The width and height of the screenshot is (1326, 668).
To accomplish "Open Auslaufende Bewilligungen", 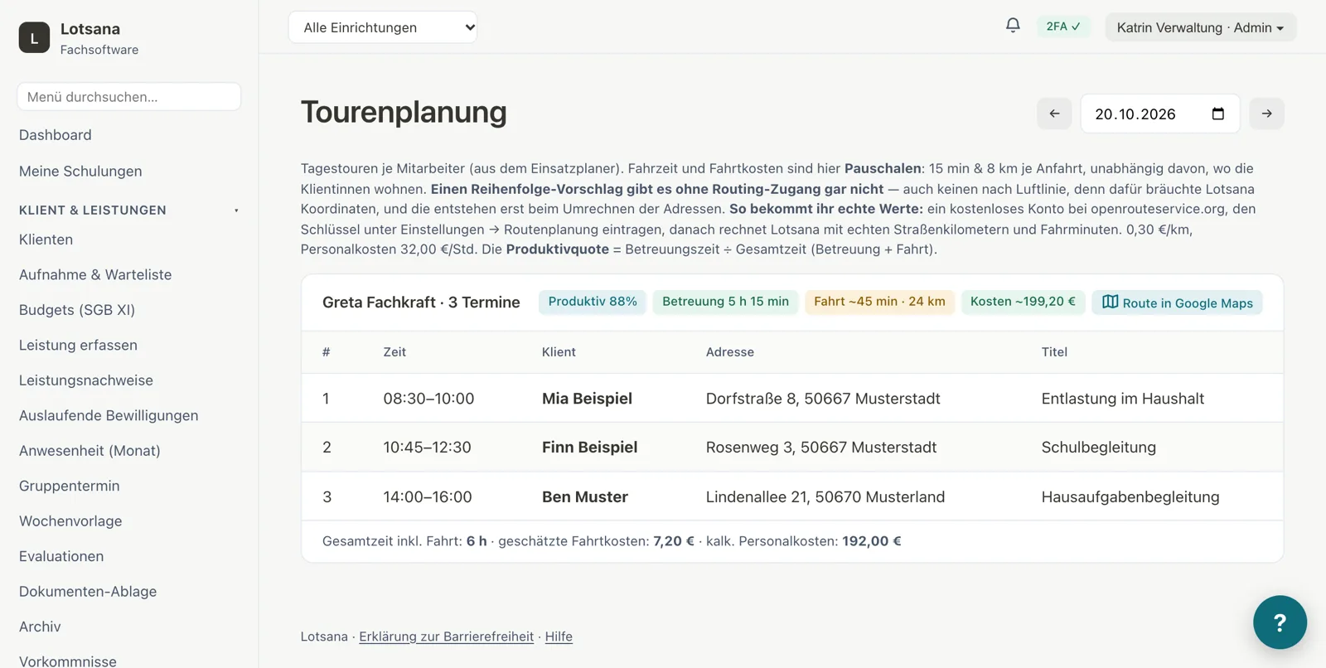I will pos(109,416).
